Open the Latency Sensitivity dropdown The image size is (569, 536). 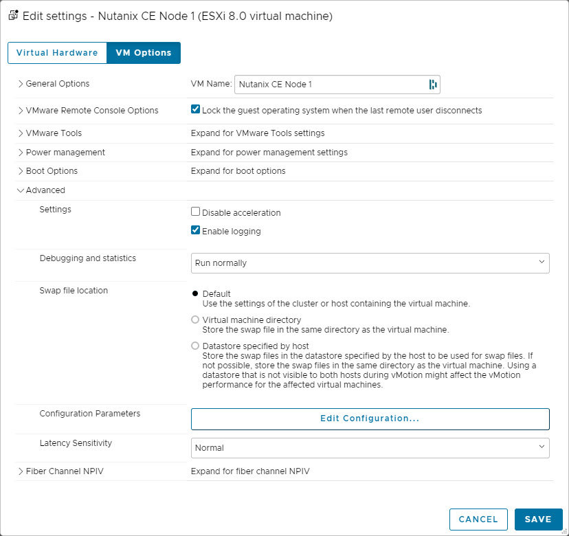[370, 448]
